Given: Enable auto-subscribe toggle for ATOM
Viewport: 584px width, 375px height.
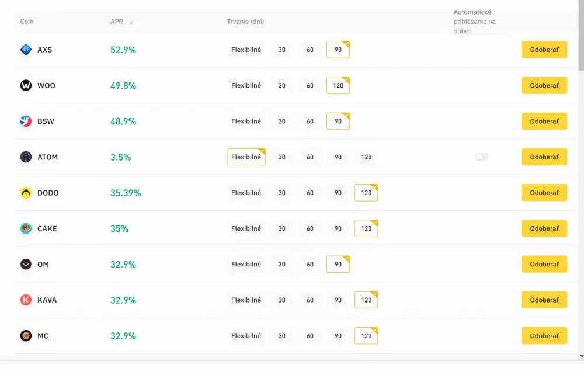Looking at the screenshot, I should pyautogui.click(x=481, y=157).
